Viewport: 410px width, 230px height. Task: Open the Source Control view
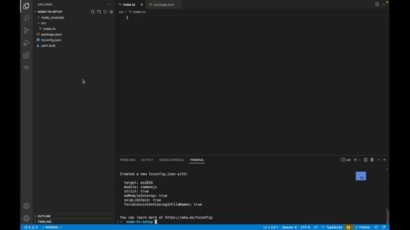click(26, 31)
